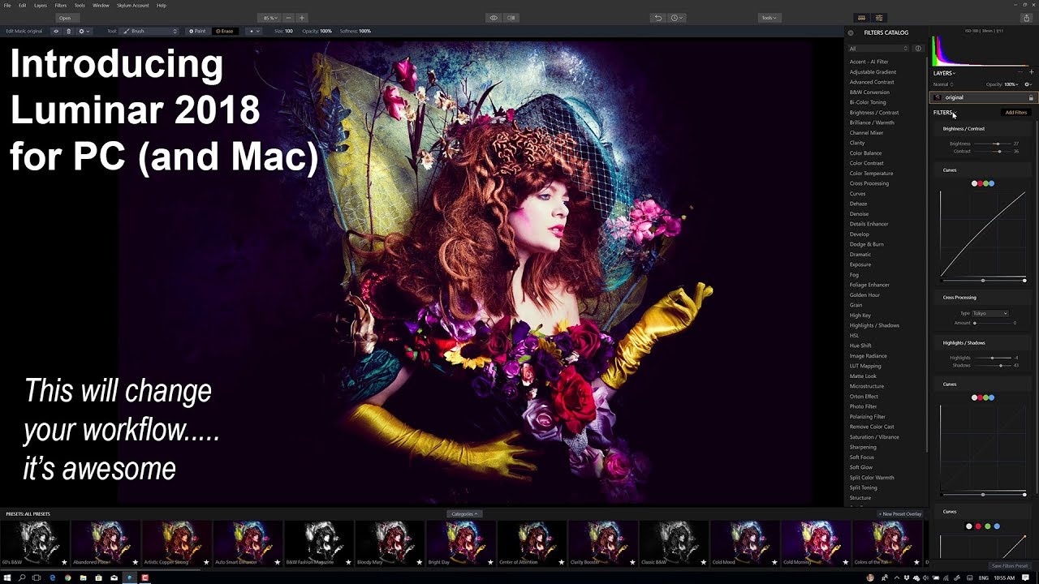Open the Categories presets menu
Screen dimensions: 1039x584
[463, 513]
